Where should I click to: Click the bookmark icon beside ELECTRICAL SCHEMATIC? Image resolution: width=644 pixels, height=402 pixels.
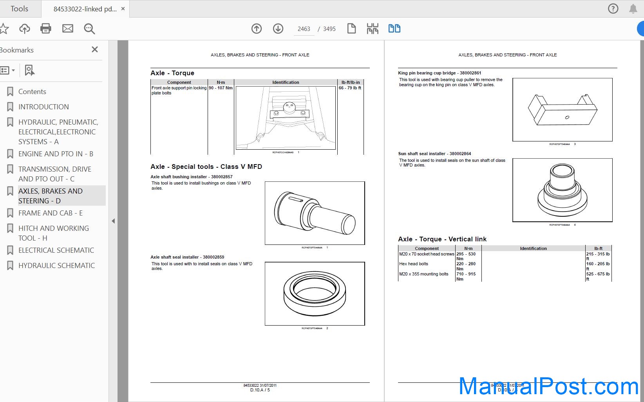[x=10, y=250]
